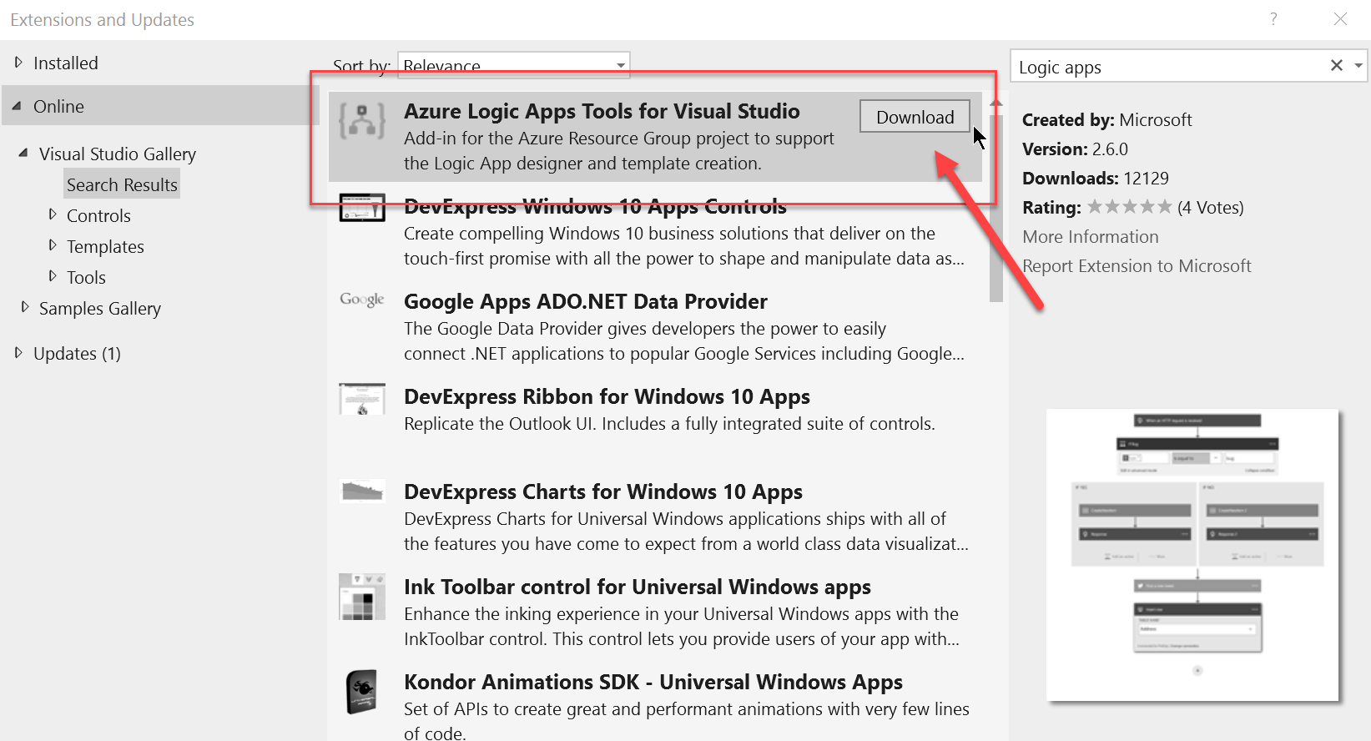Select the Templates tree item
1371x741 pixels.
point(105,247)
